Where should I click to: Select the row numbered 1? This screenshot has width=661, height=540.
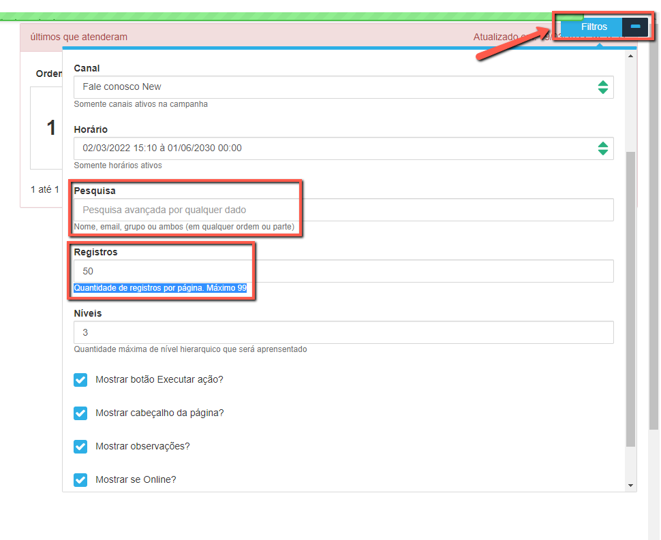[50, 128]
